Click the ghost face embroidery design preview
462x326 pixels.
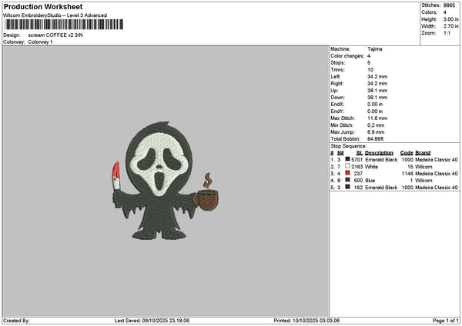[x=166, y=181]
